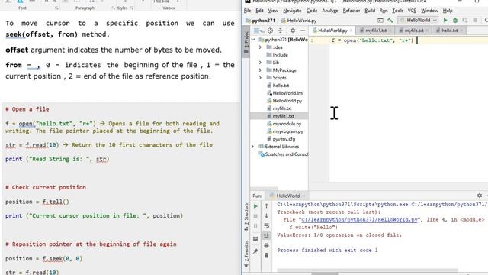Select the Include folder in project tree
This screenshot has width=488, height=275.
click(x=278, y=55)
